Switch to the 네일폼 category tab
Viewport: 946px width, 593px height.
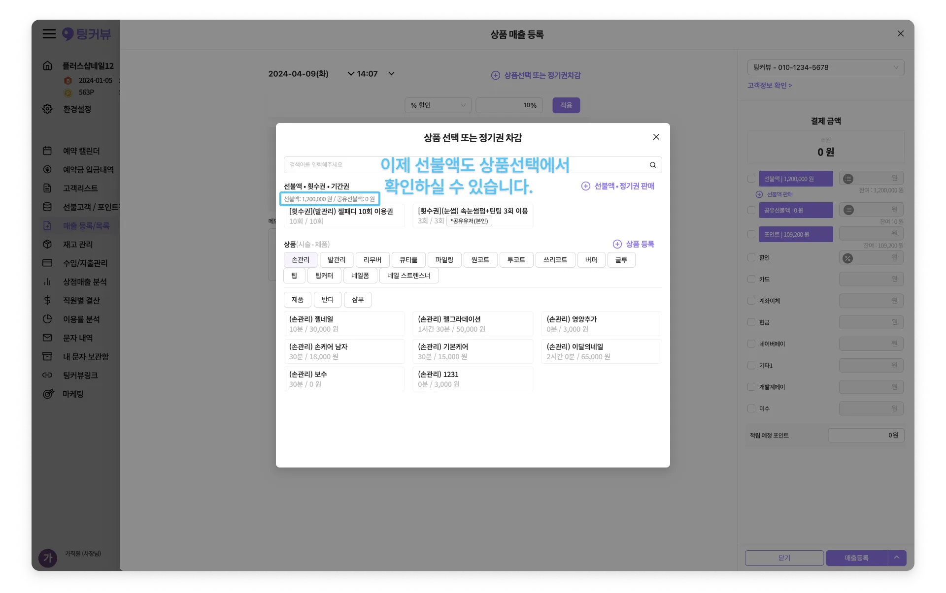pos(360,276)
